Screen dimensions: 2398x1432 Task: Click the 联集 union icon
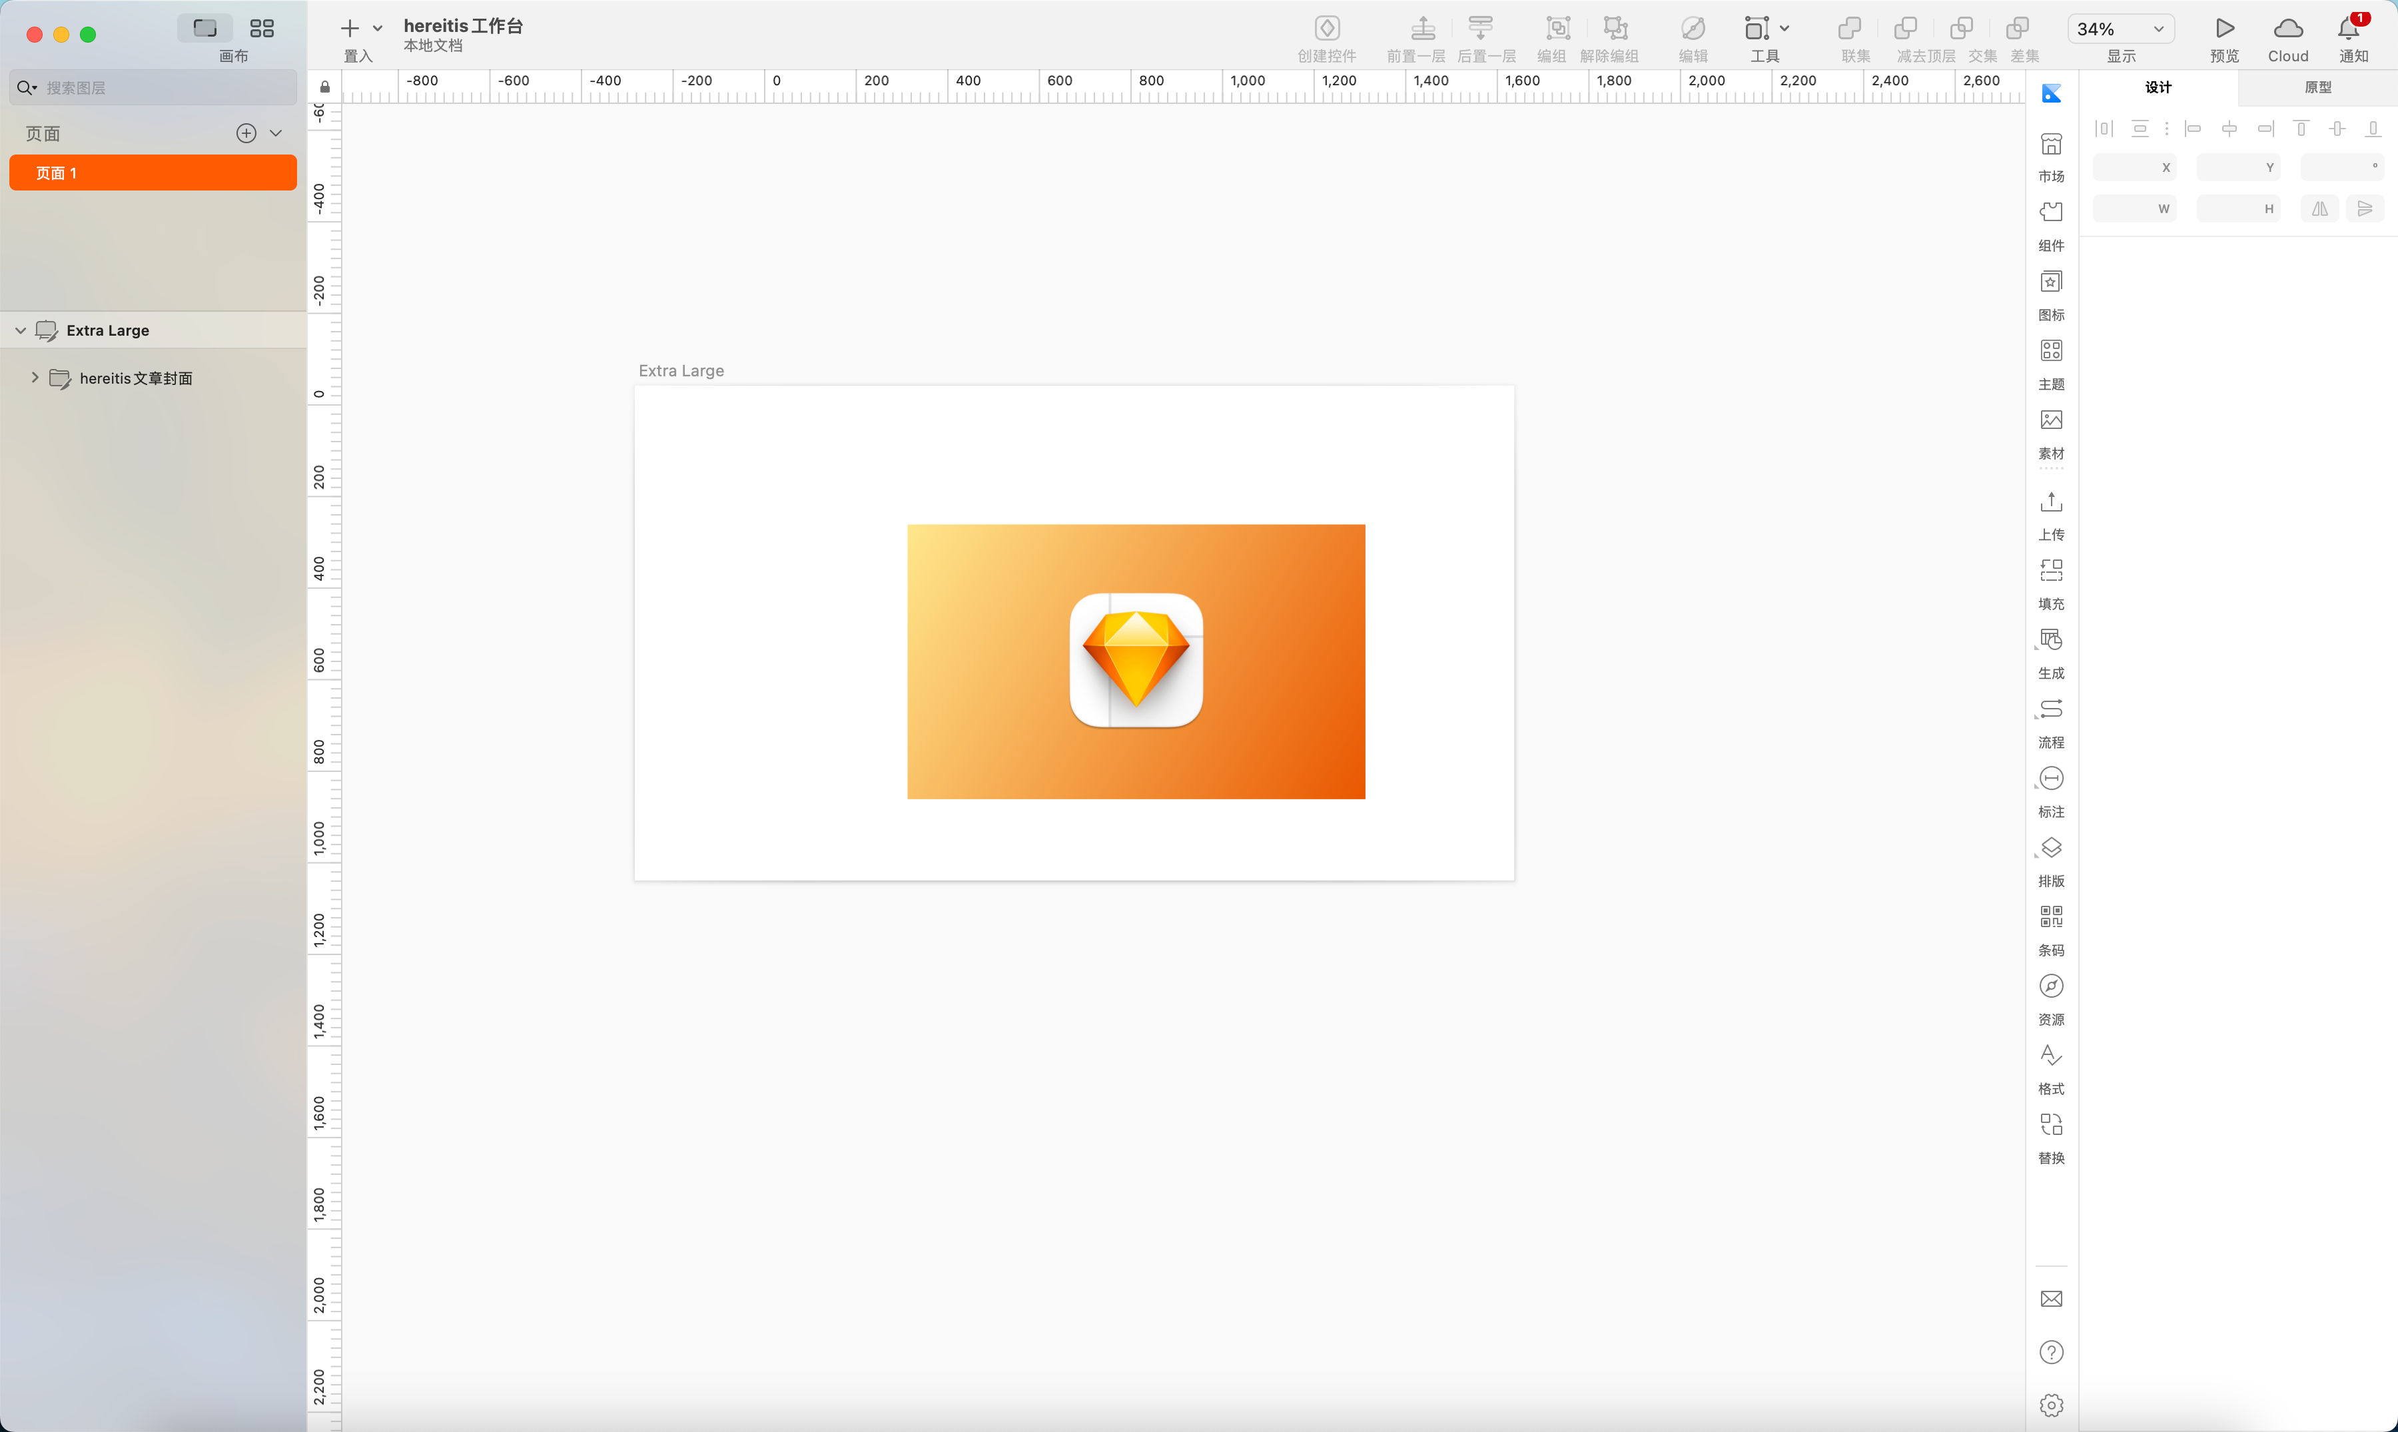pyautogui.click(x=1849, y=29)
